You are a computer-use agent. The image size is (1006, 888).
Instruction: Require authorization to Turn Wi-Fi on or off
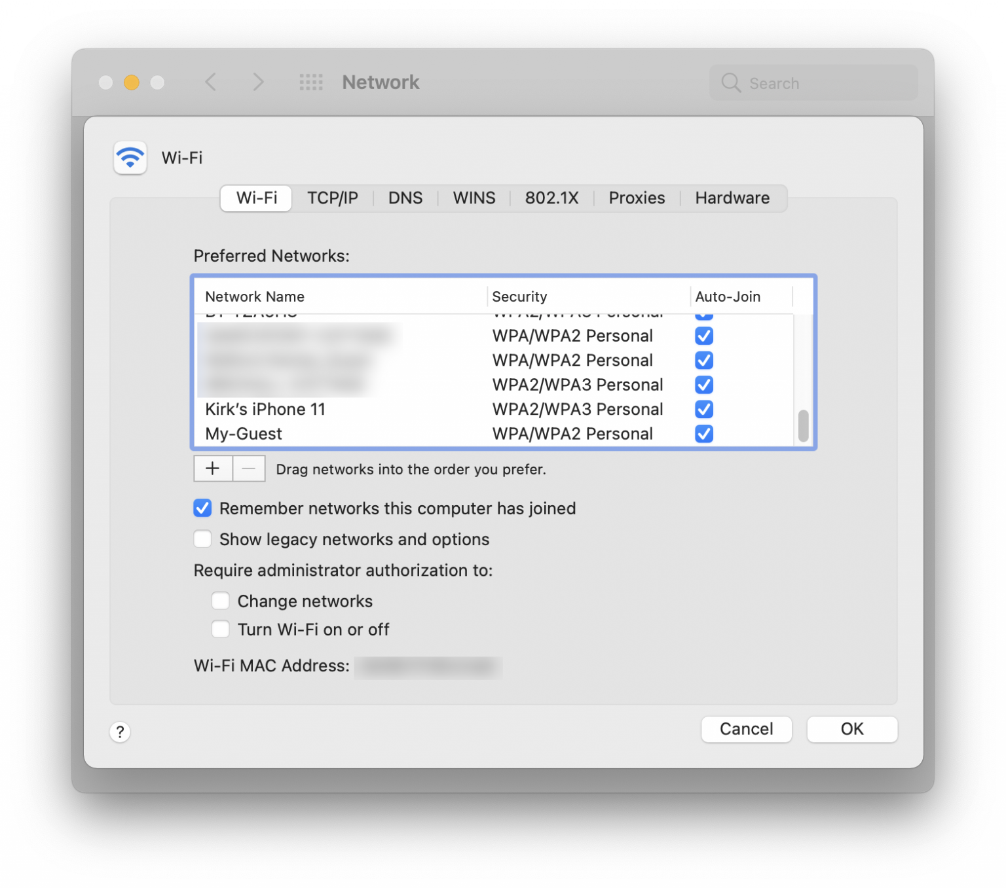tap(221, 629)
